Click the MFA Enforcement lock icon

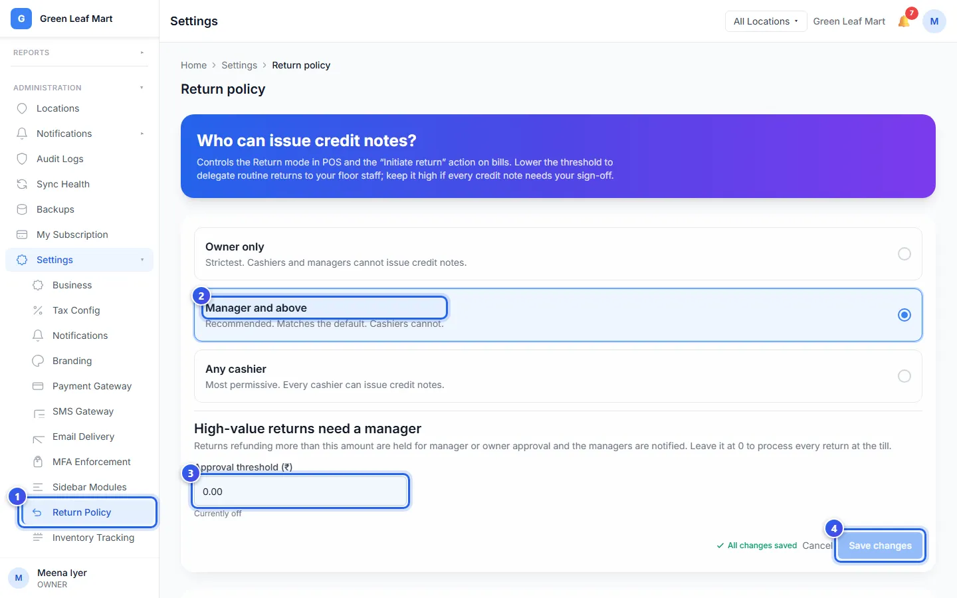click(38, 462)
